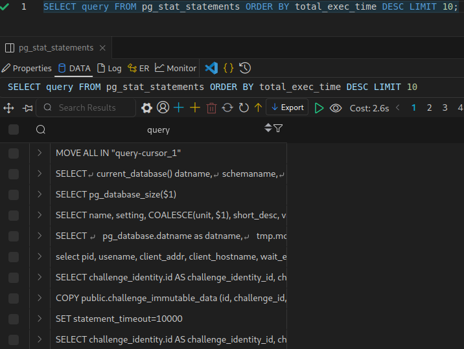Click the blue VS Code icon

(x=211, y=69)
